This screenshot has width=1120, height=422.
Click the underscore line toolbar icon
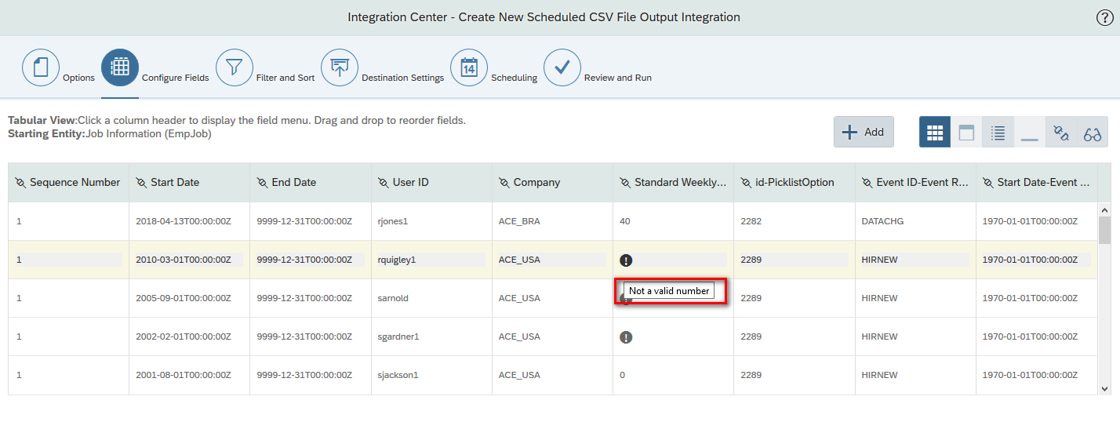click(x=1029, y=133)
